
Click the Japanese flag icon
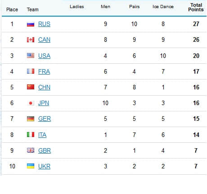click(31, 103)
